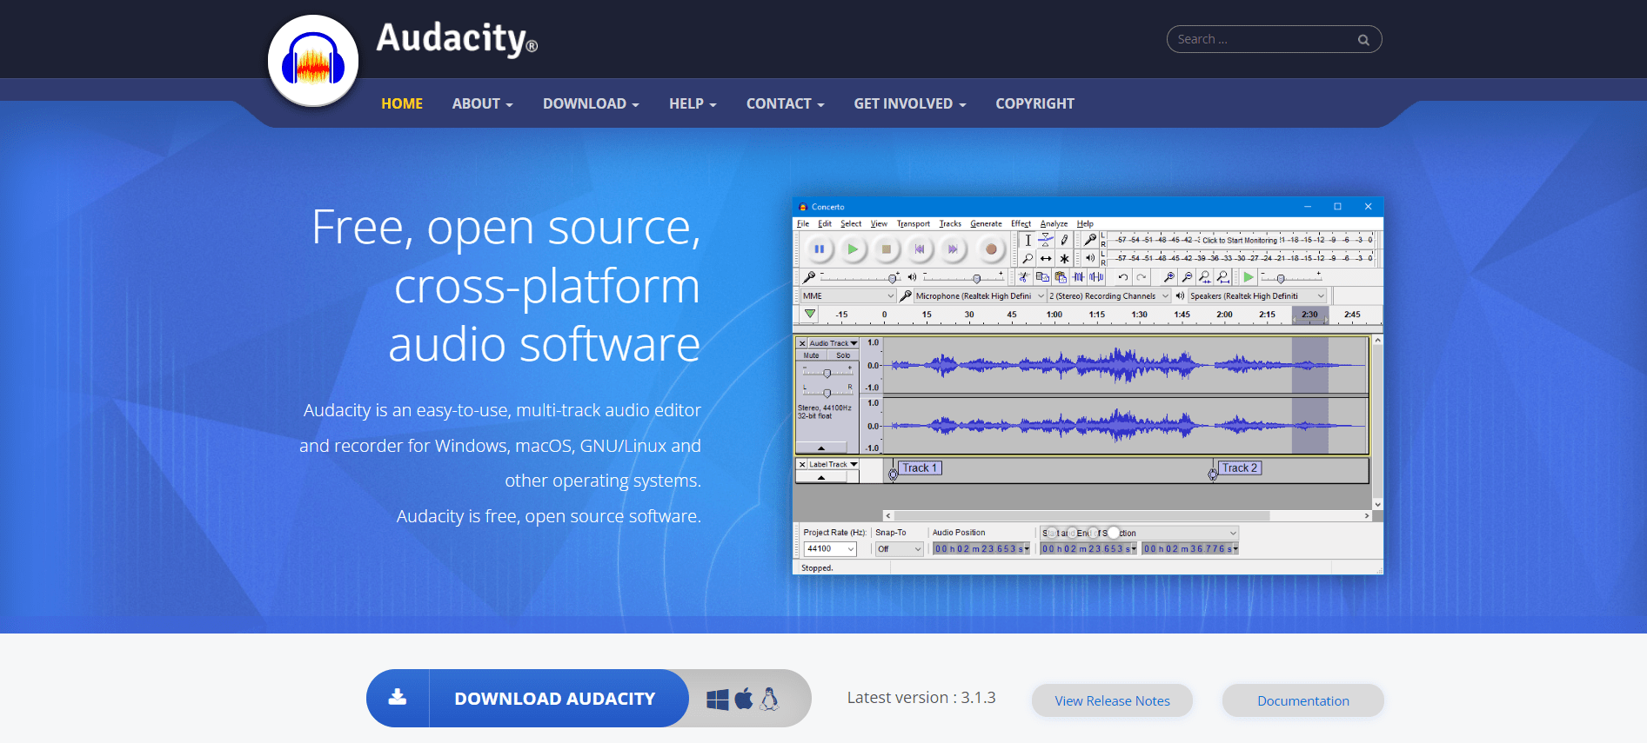1647x743 pixels.
Task: Click the recording meter microphone icon
Action: click(x=1090, y=240)
